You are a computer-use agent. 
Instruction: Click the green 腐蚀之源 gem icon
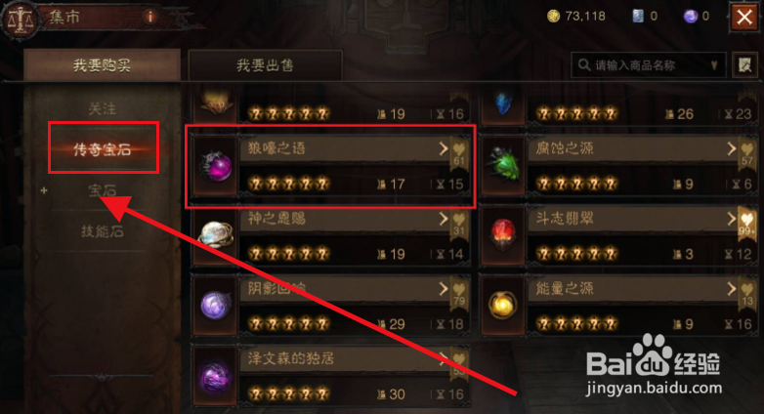(503, 164)
